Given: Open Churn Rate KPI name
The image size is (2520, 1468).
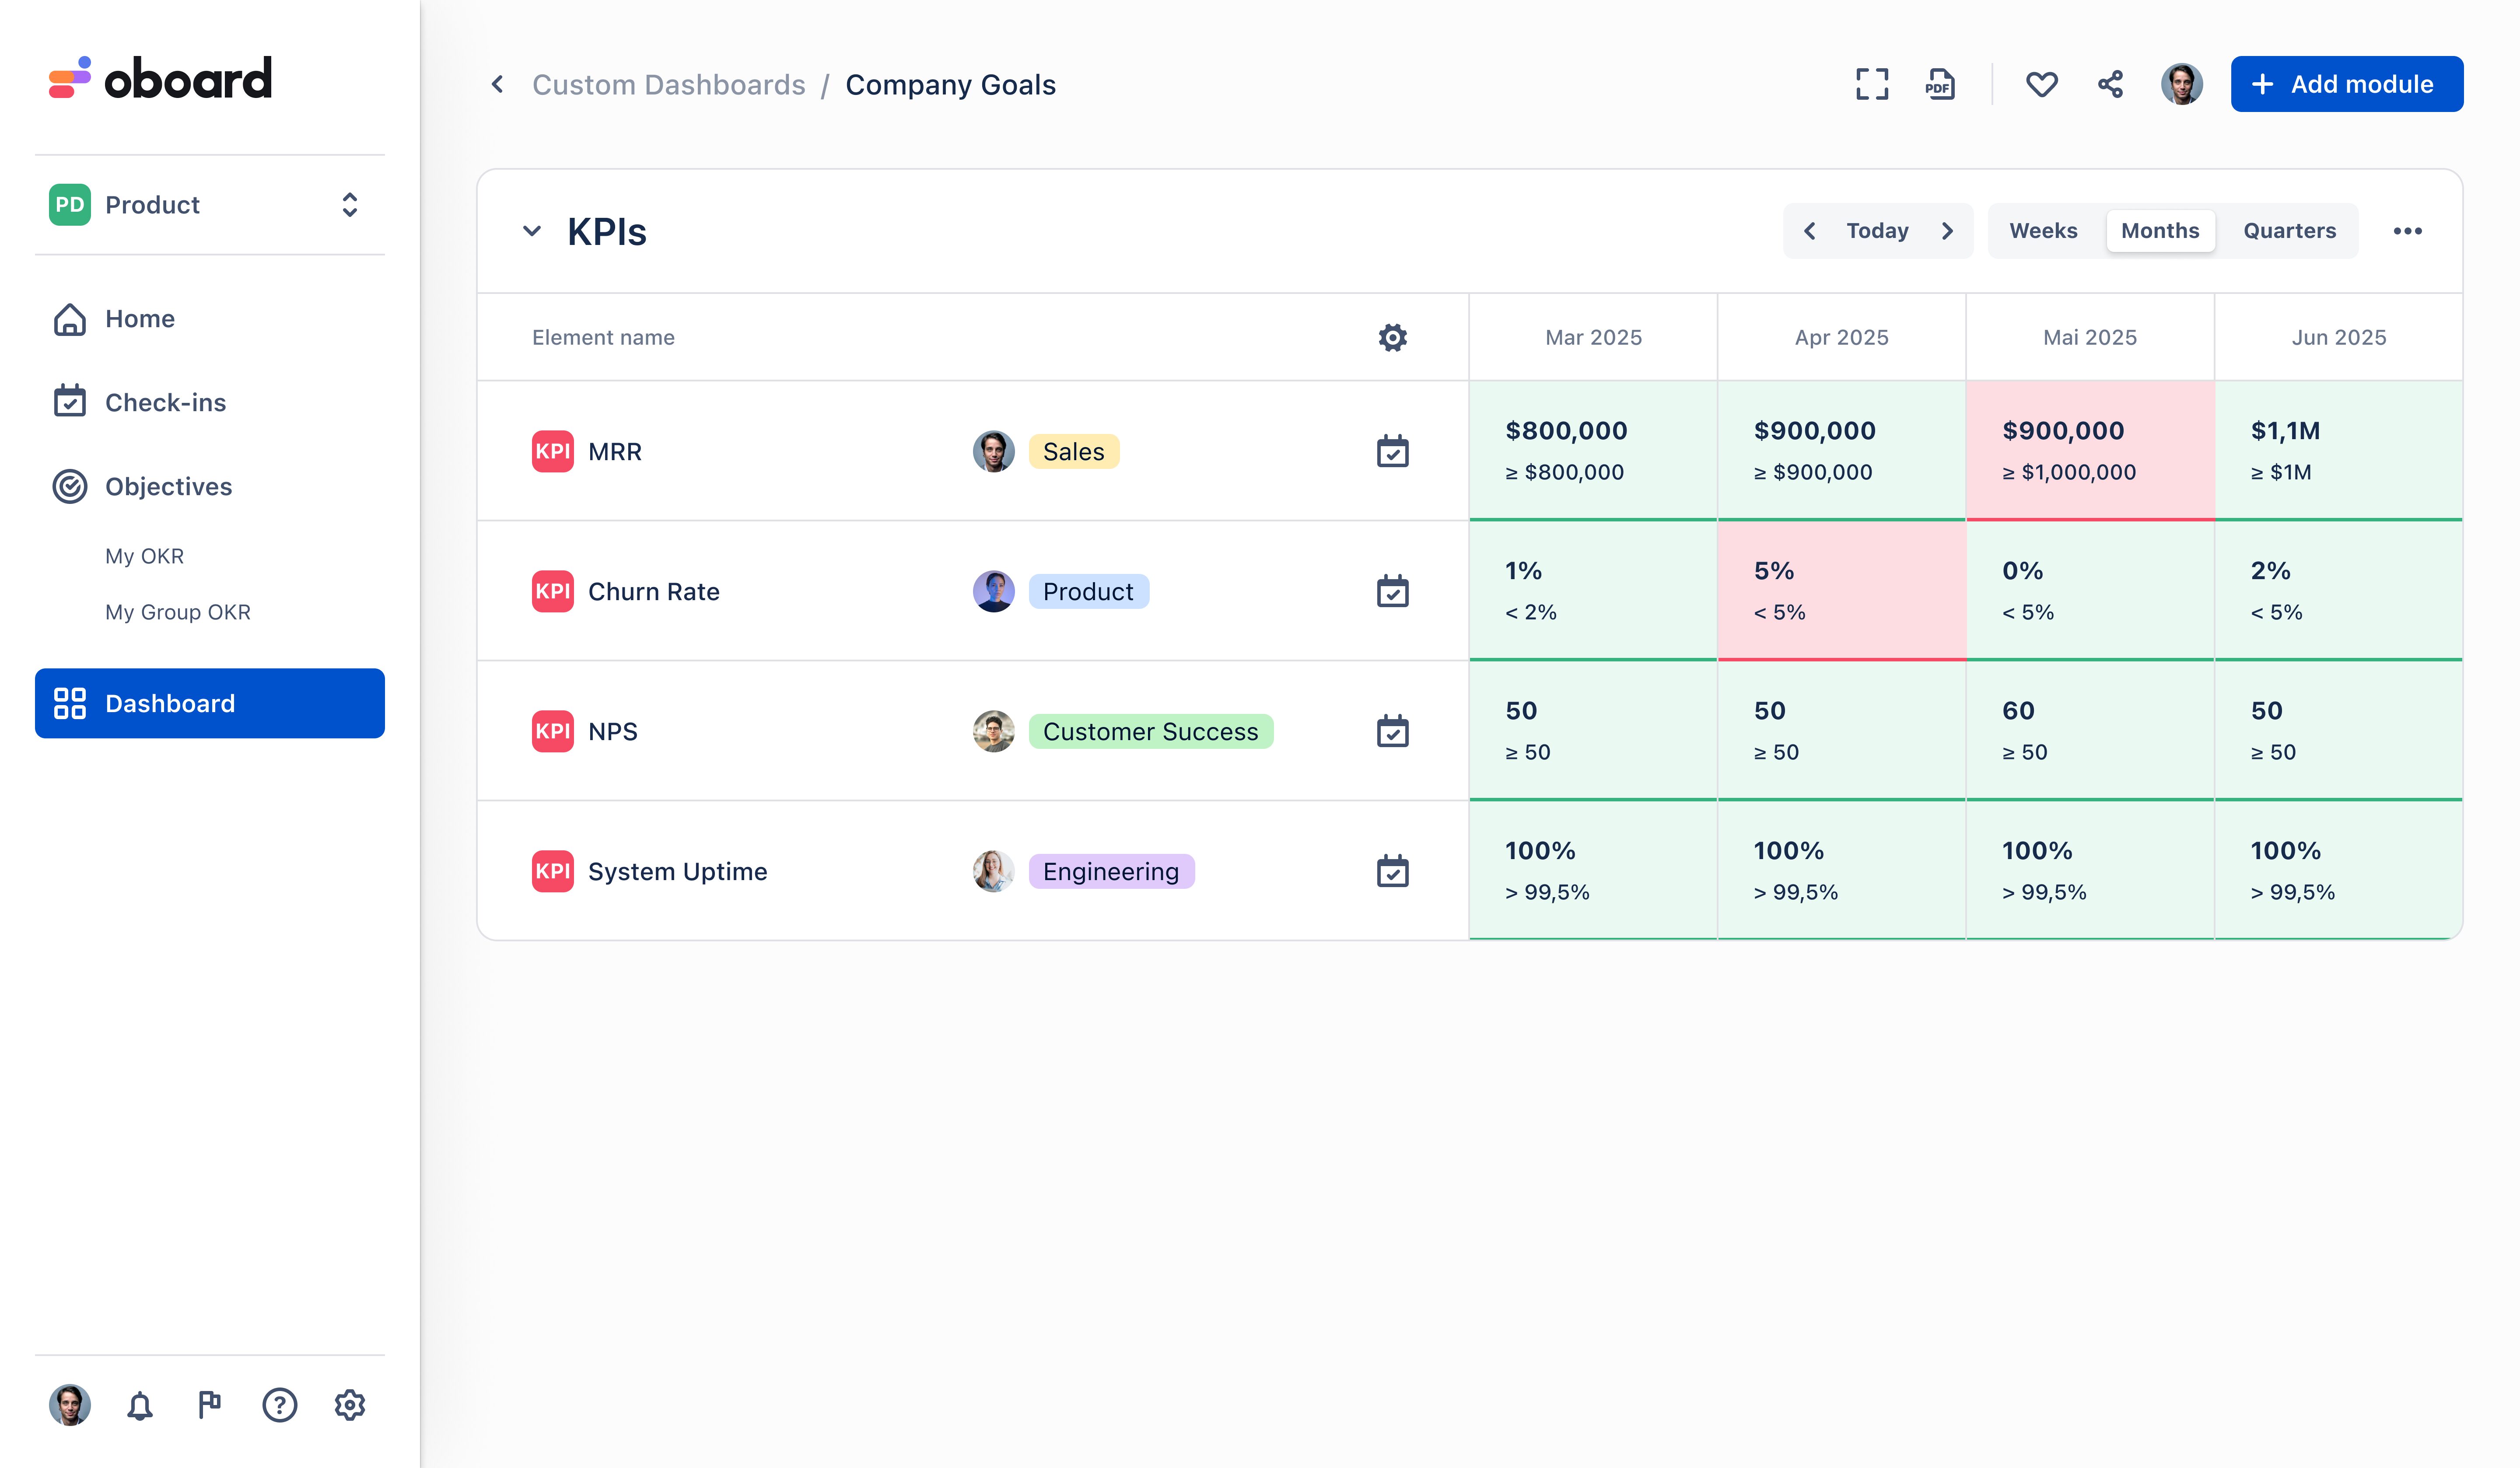Looking at the screenshot, I should [x=653, y=592].
